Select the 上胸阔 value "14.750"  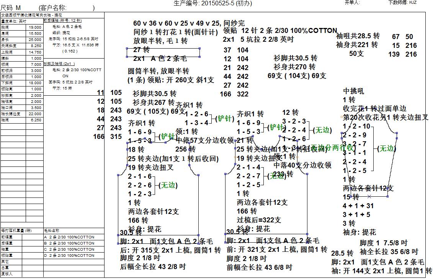tap(35, 52)
